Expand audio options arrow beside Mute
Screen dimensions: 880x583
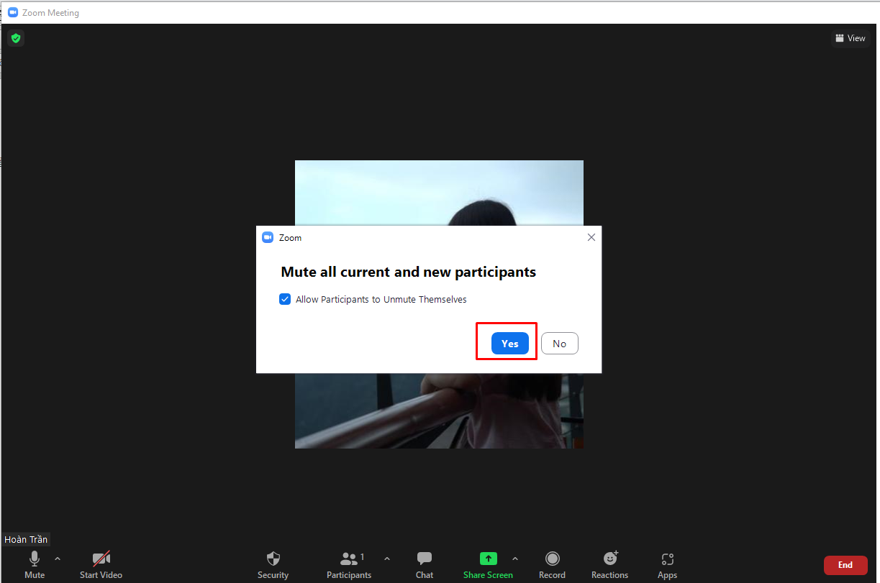tap(58, 559)
